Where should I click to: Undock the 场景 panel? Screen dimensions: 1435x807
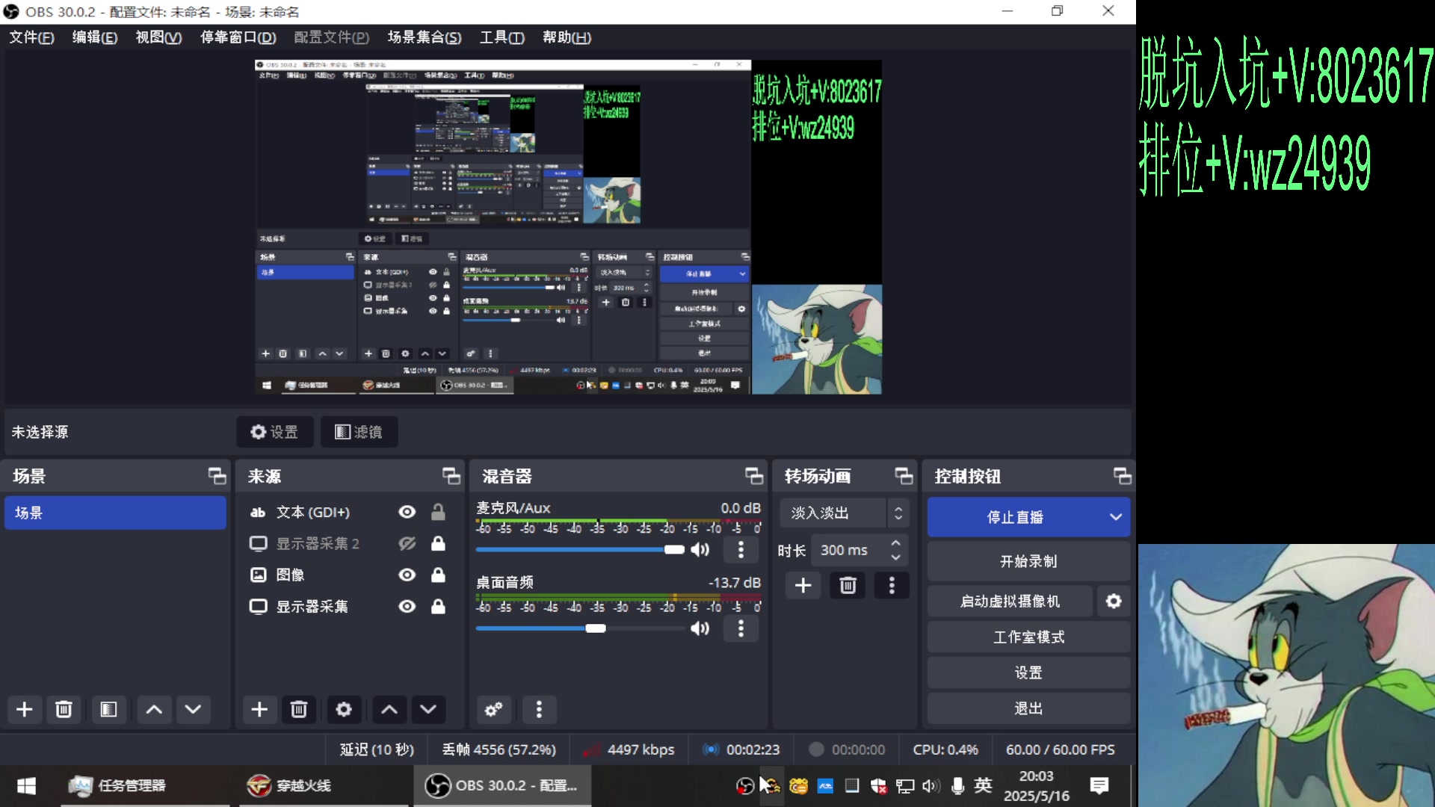[217, 476]
